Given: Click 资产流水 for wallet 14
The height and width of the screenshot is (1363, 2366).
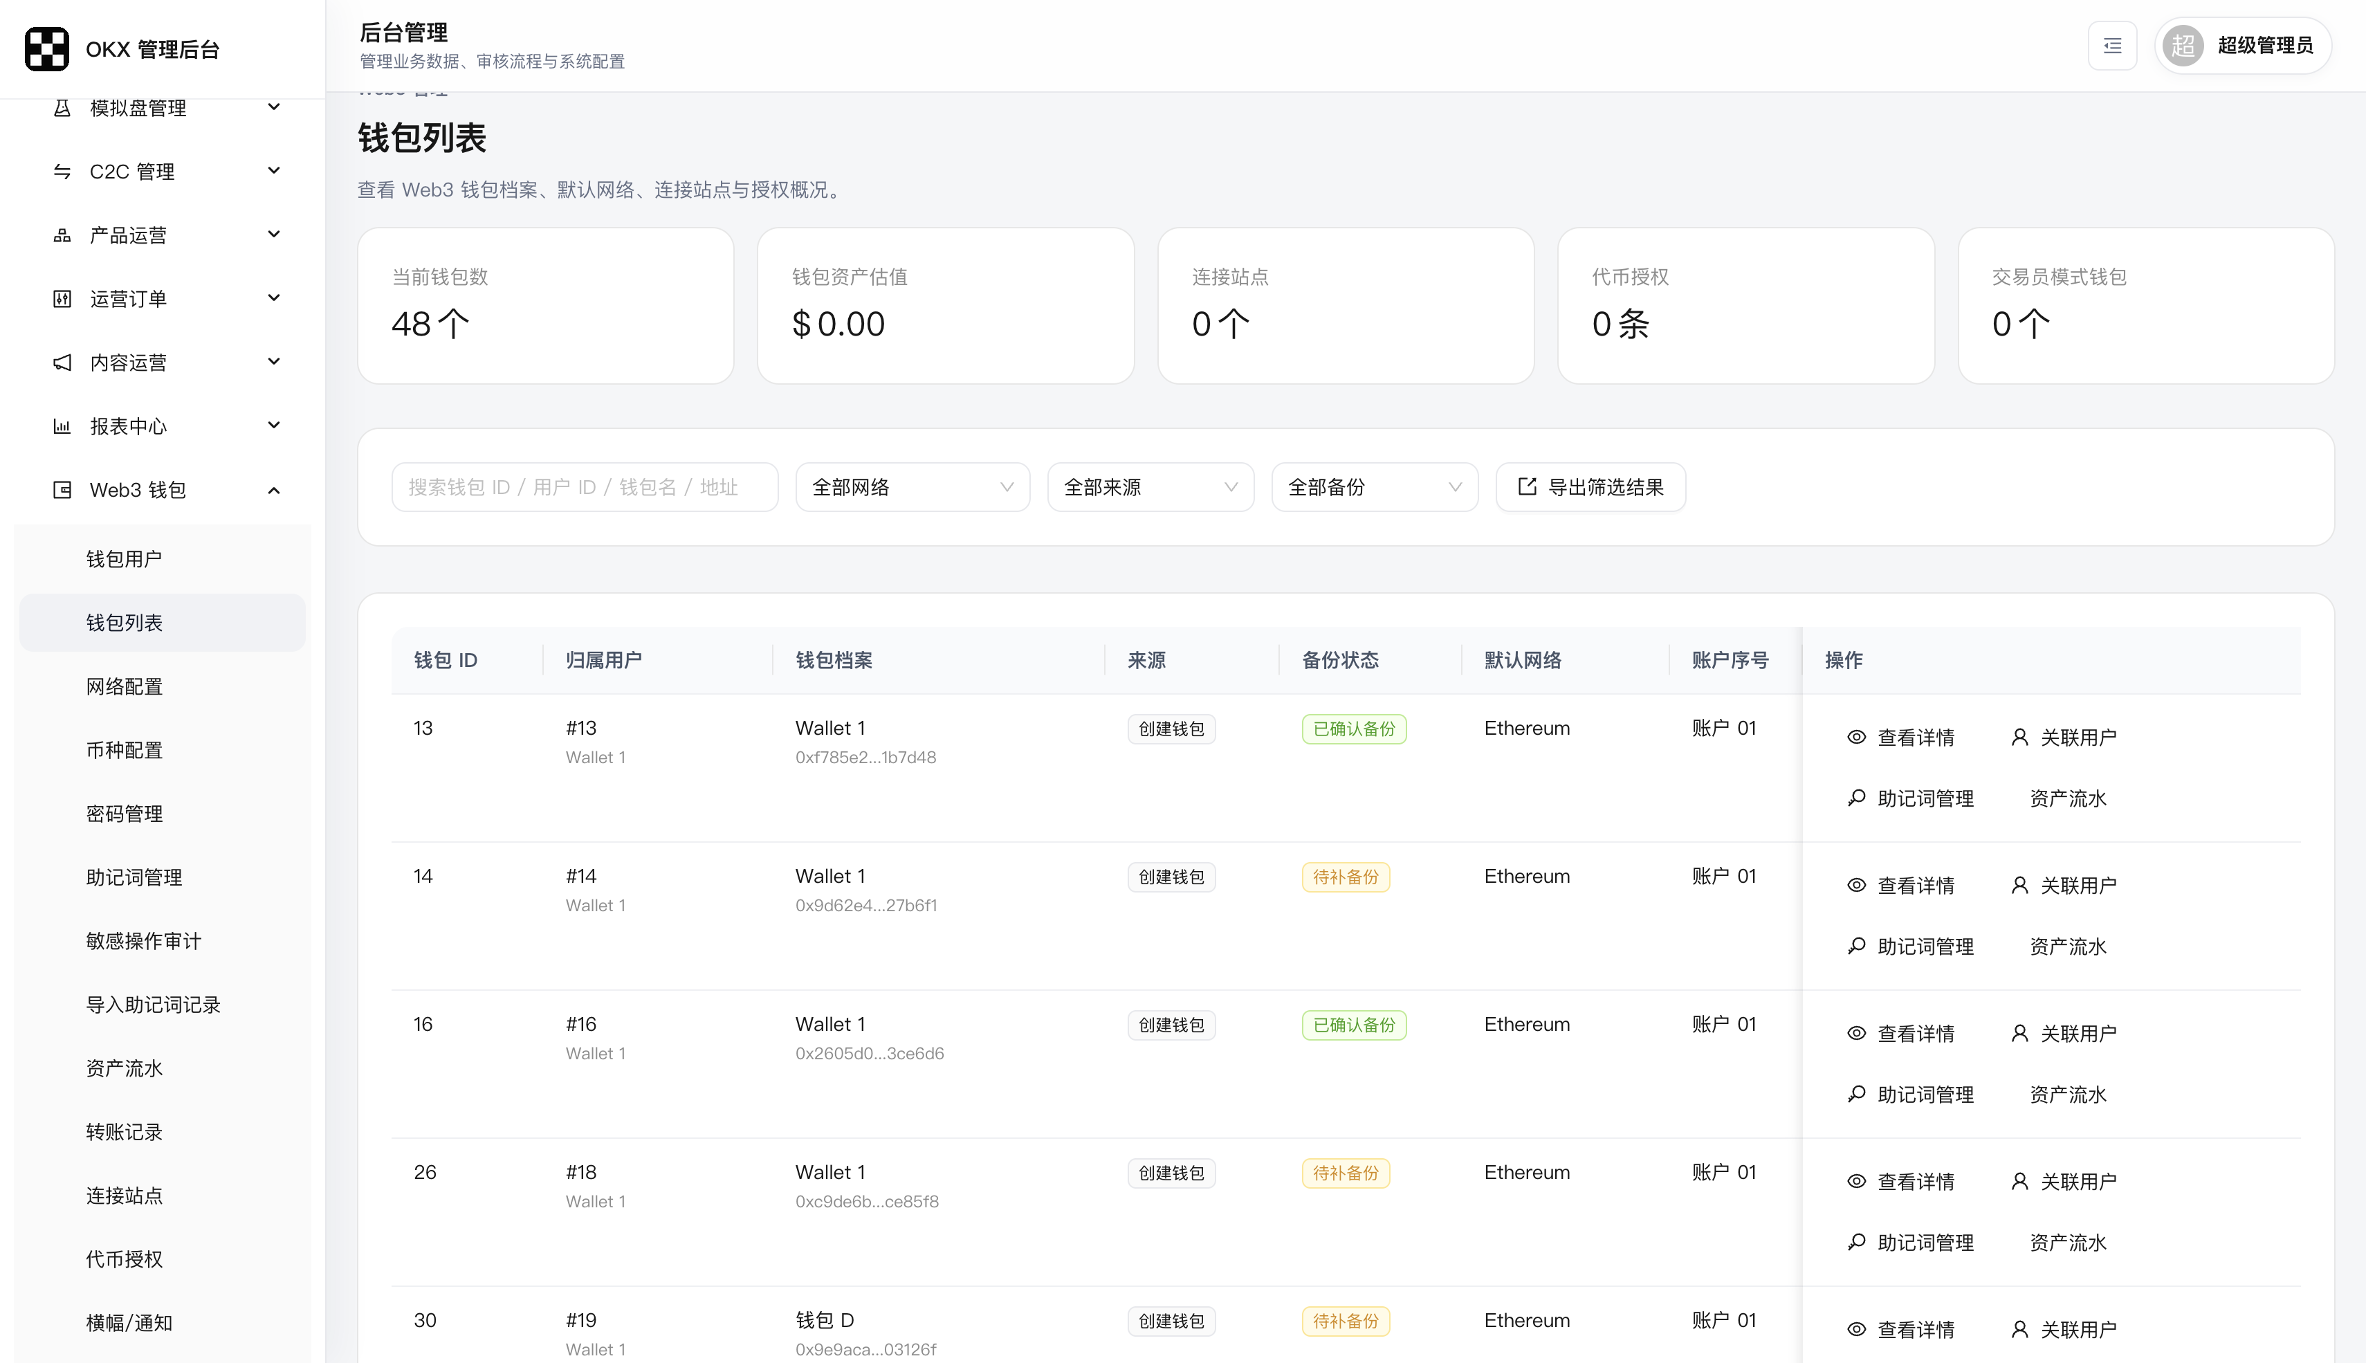Looking at the screenshot, I should click(x=2067, y=946).
